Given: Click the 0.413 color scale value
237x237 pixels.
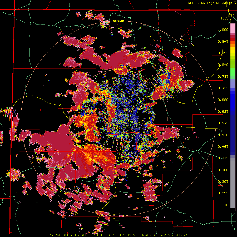Looking at the screenshot, I should pyautogui.click(x=223, y=158).
